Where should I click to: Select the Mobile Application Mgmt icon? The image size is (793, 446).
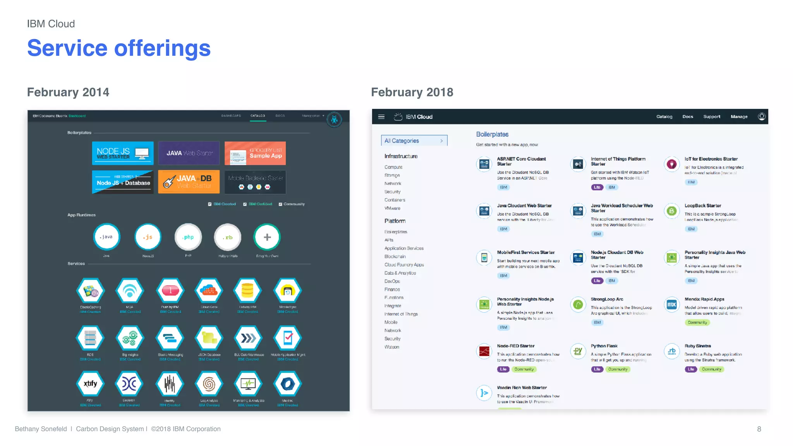tap(287, 338)
